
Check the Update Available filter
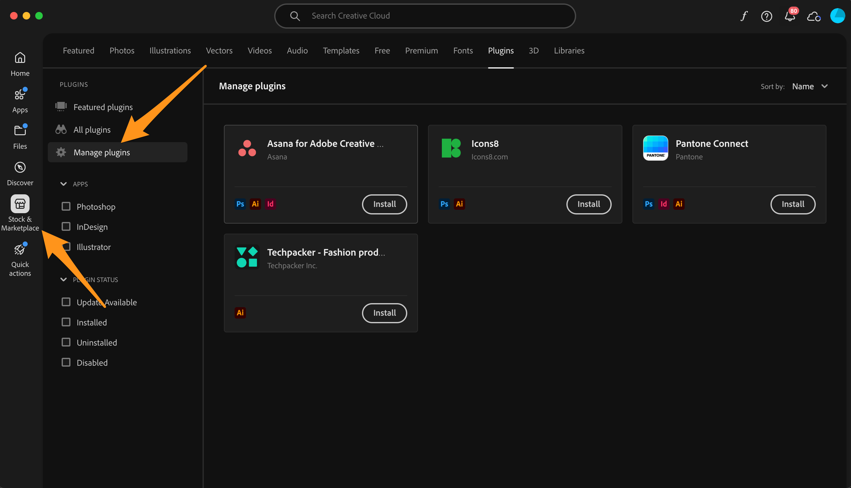click(66, 302)
